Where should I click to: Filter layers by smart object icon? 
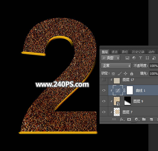(154, 58)
